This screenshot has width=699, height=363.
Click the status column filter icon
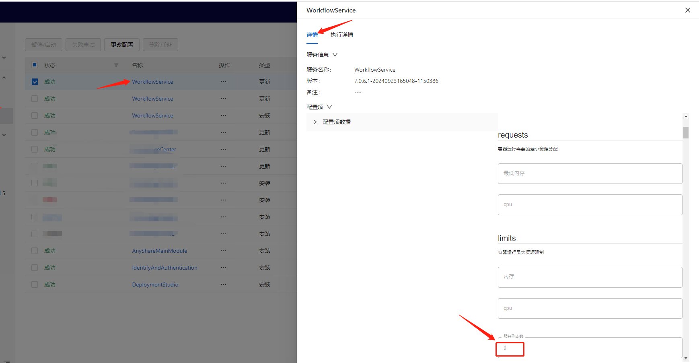[116, 65]
